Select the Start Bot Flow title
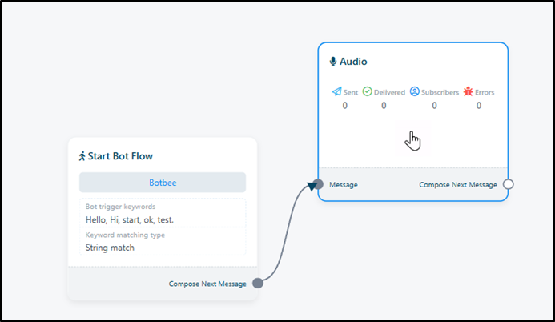Viewport: 555px width, 322px height. [x=120, y=156]
